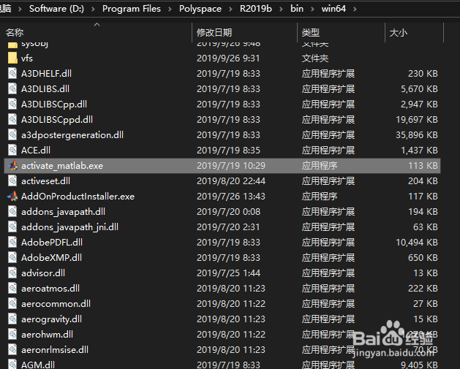460x369 pixels.
Task: Click the advisor.dll file icon
Action: pyautogui.click(x=12, y=273)
